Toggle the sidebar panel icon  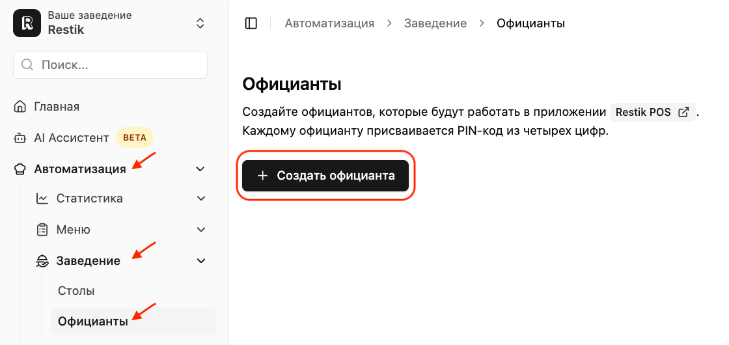click(x=251, y=23)
